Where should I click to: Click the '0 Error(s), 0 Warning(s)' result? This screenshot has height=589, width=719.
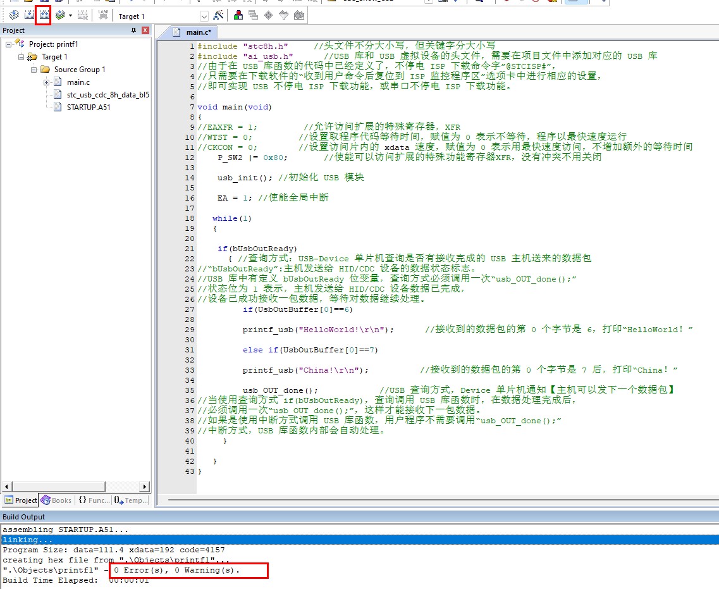(176, 570)
